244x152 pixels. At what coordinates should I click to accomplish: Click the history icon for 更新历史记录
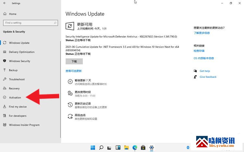70,105
